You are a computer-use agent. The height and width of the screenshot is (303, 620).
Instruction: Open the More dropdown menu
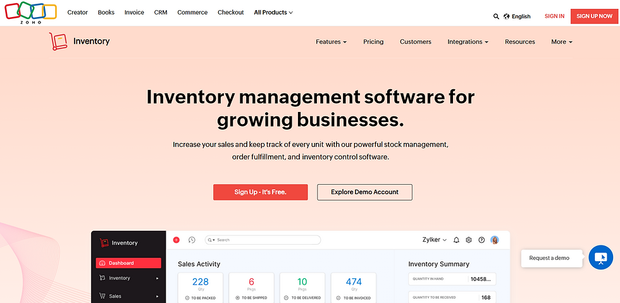click(562, 42)
